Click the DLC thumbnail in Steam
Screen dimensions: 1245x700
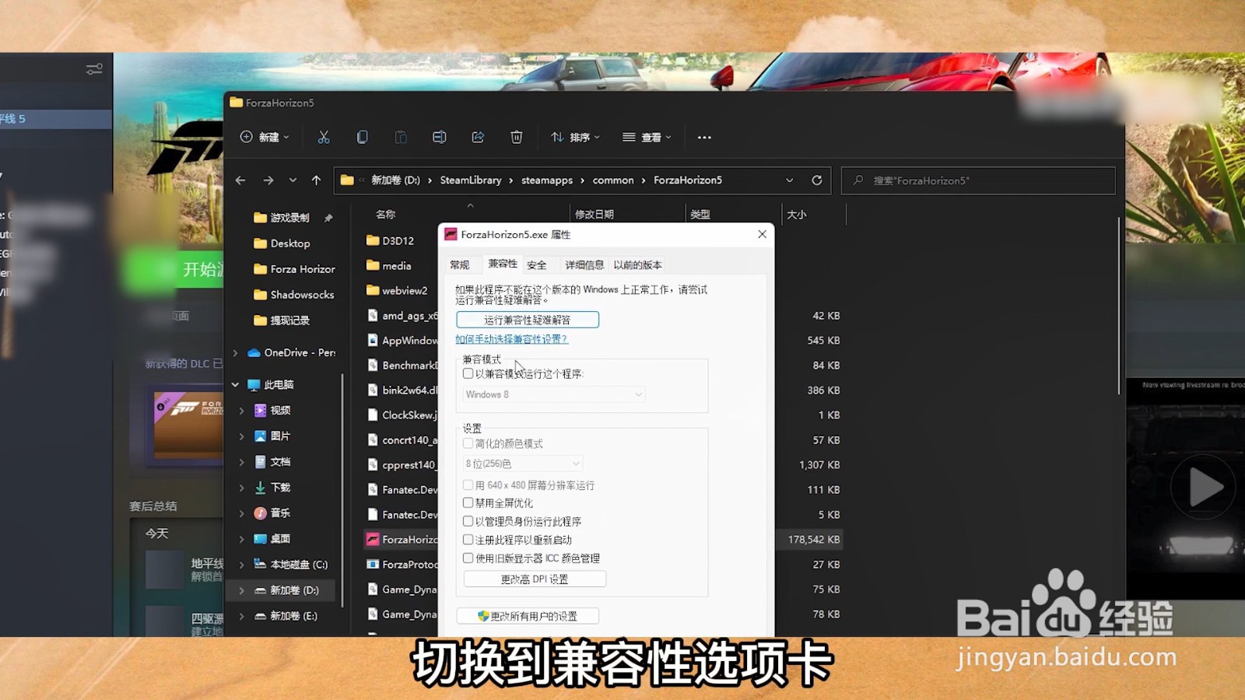188,425
